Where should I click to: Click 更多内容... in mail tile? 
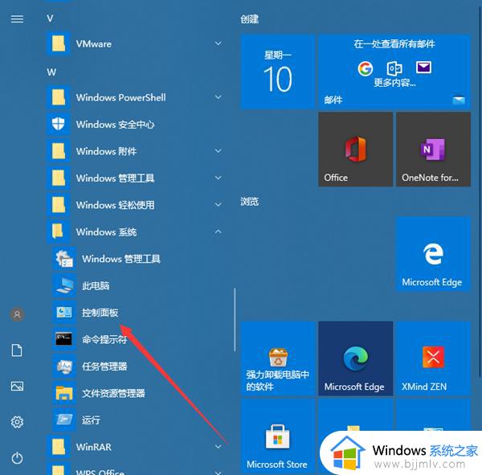point(394,83)
